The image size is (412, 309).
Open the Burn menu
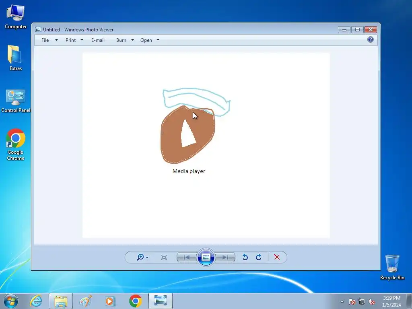point(121,40)
